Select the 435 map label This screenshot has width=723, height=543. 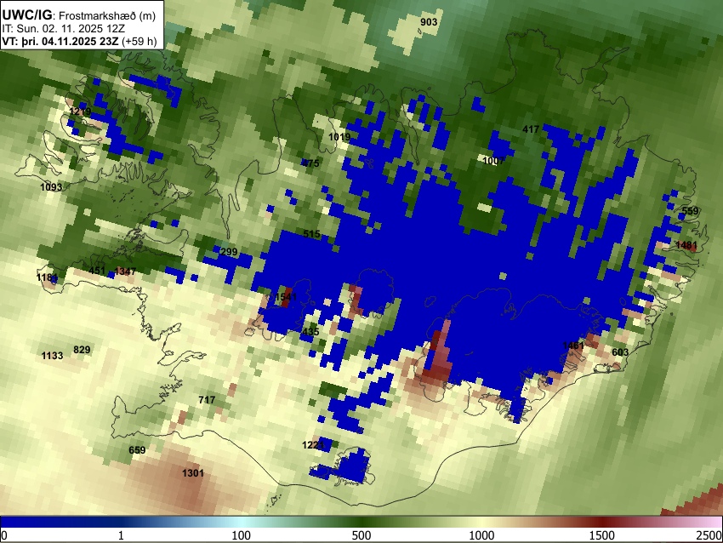click(x=310, y=332)
